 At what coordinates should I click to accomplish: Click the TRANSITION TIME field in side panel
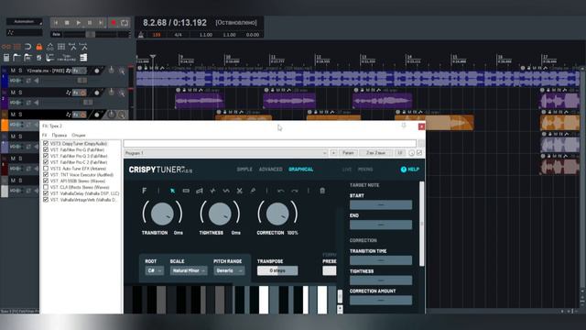[x=381, y=260]
